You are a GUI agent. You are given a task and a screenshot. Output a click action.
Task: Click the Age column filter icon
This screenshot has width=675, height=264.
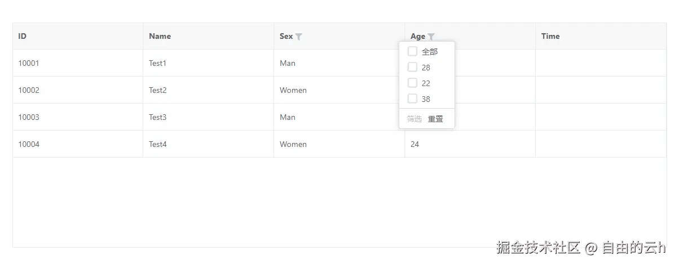(x=431, y=37)
